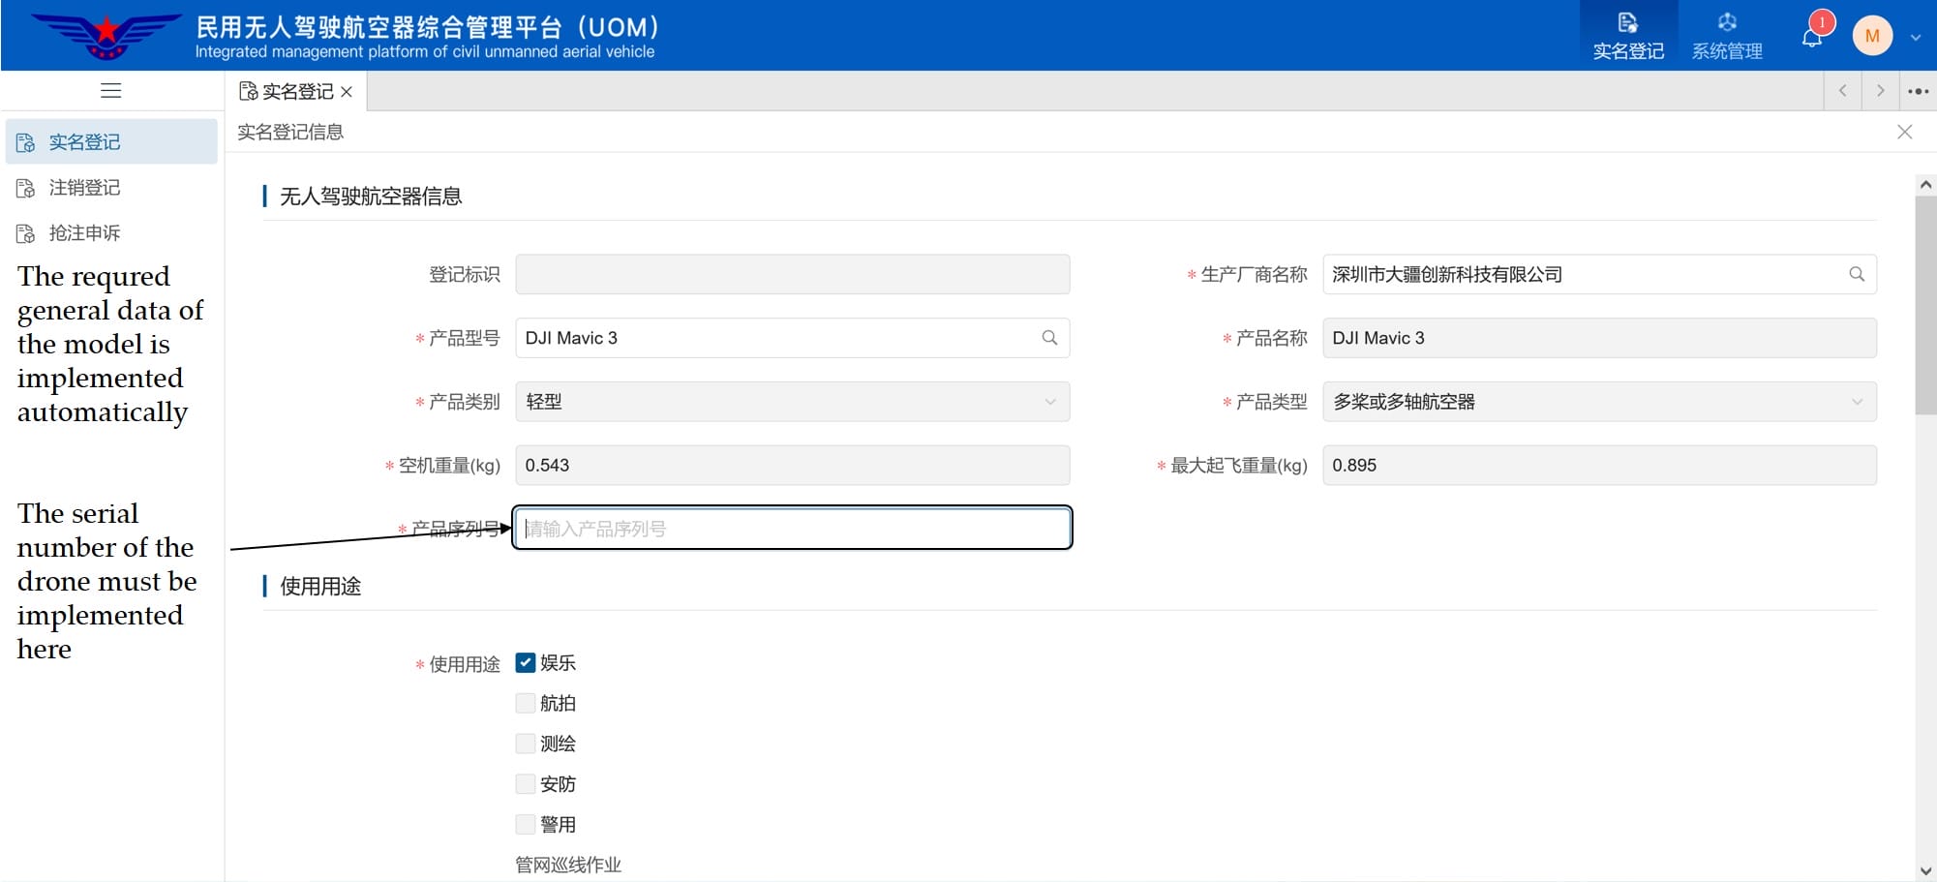Go to next tab with right arrow

click(x=1880, y=90)
